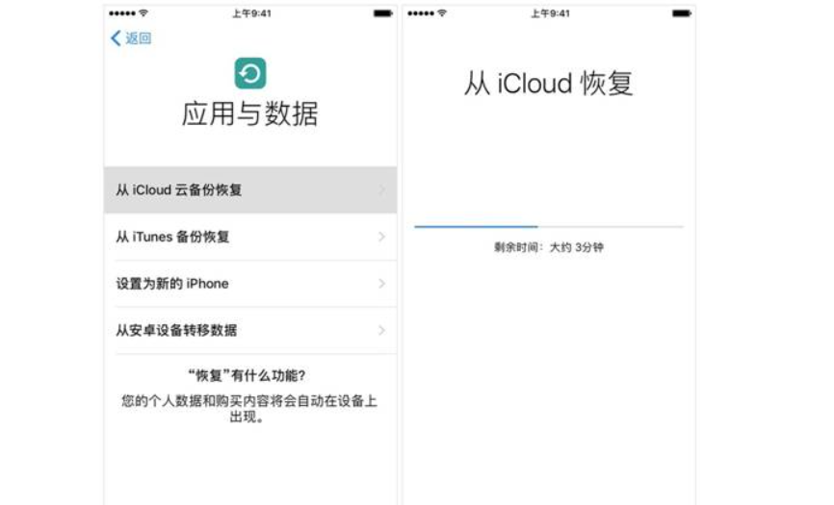
Task: Click the iCloud restore progress bar
Action: pos(548,227)
